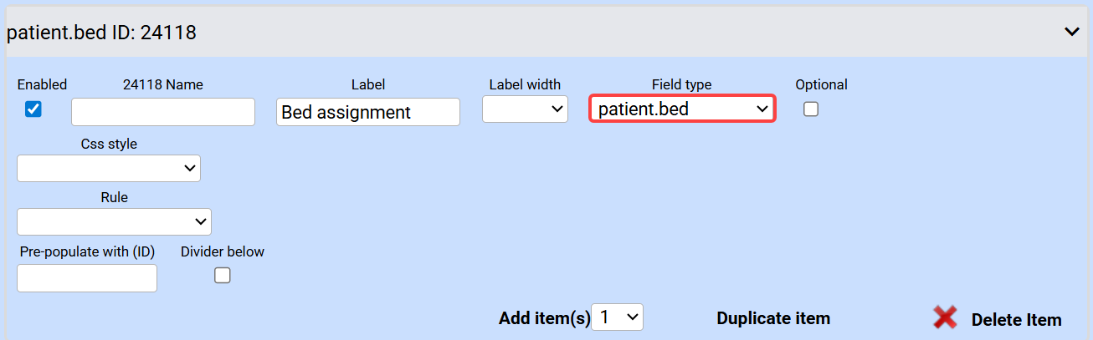Click the Pre-populate with (ID) input box
Screen dimensions: 1093x340
point(87,278)
